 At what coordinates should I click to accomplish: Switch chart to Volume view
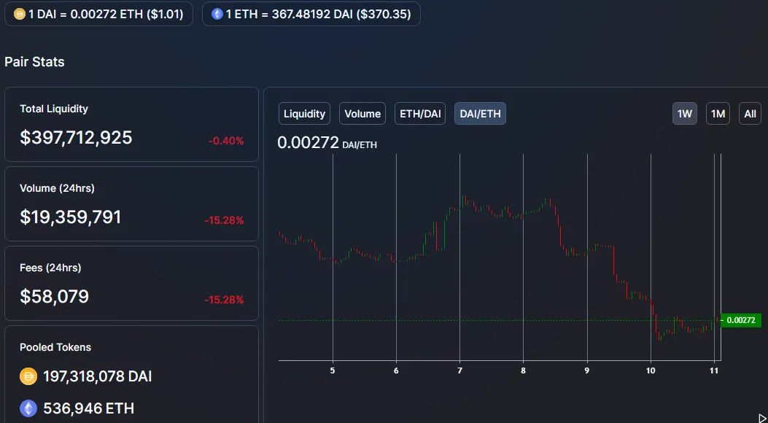(x=362, y=114)
